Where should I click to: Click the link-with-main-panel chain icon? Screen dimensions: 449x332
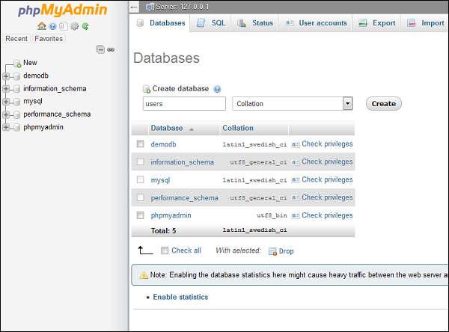point(111,49)
